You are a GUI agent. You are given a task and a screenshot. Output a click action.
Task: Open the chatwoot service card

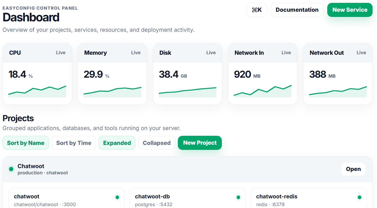[66, 198]
